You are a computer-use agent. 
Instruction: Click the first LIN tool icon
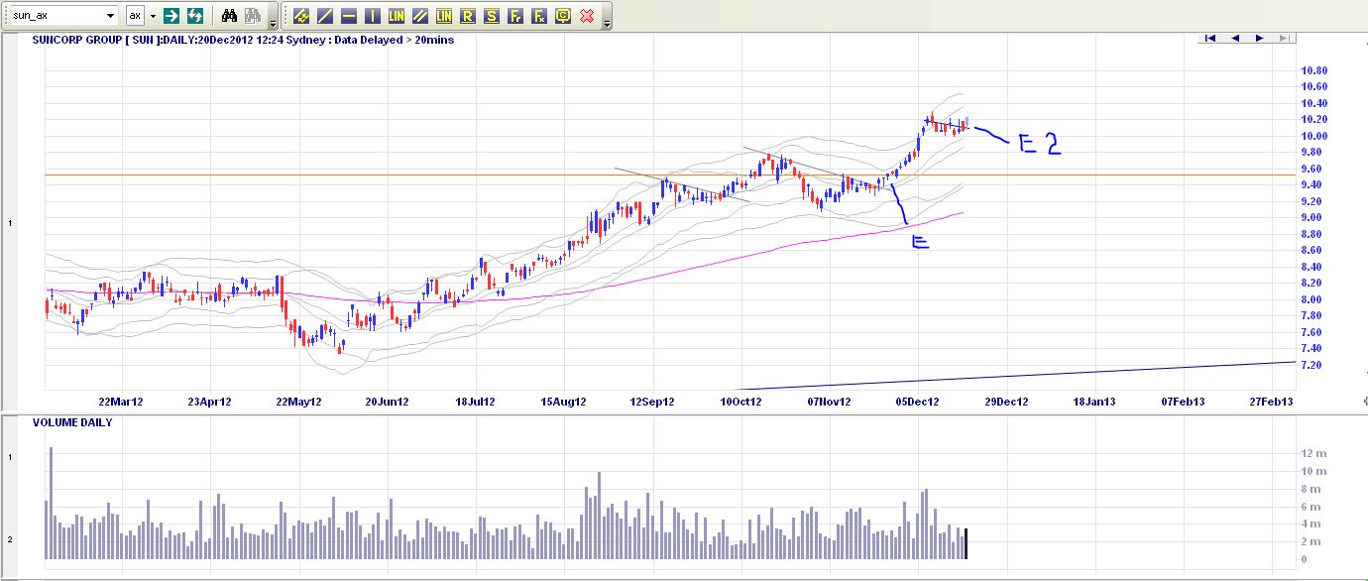click(x=397, y=16)
